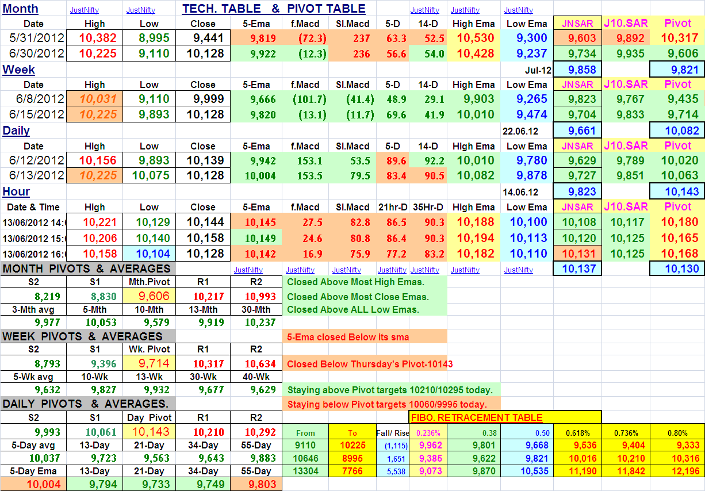705x491 pixels.
Task: Select Fibo From value 13304
Action: [305, 471]
